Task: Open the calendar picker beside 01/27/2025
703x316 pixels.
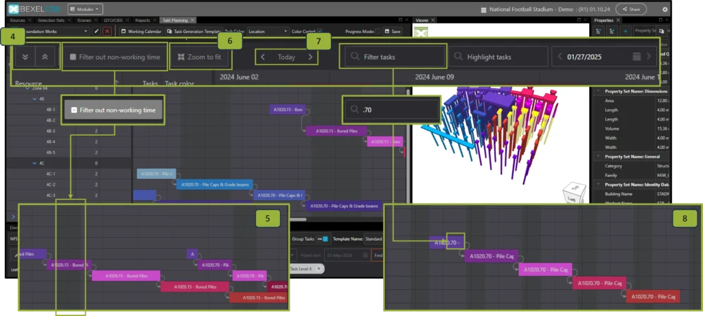Action: (636, 57)
